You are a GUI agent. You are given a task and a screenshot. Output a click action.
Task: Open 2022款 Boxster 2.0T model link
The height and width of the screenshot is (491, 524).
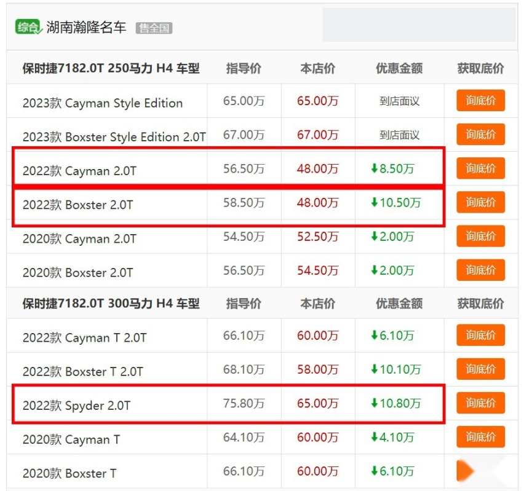[x=78, y=205]
